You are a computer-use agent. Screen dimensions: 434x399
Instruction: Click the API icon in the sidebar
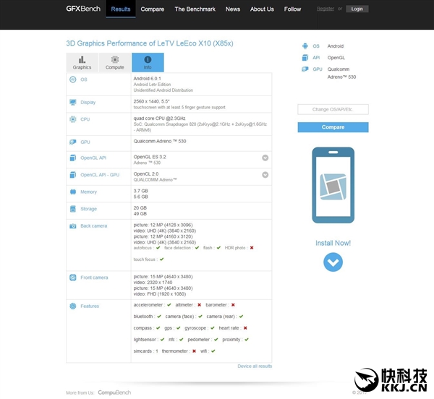(x=305, y=58)
